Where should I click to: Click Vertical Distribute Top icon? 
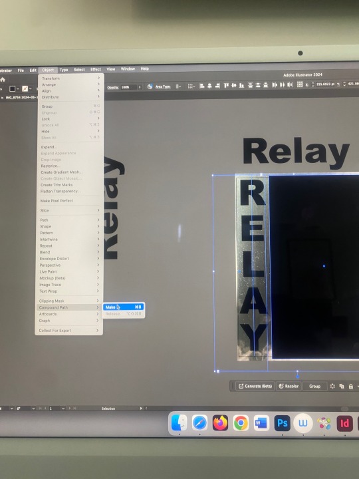point(251,85)
